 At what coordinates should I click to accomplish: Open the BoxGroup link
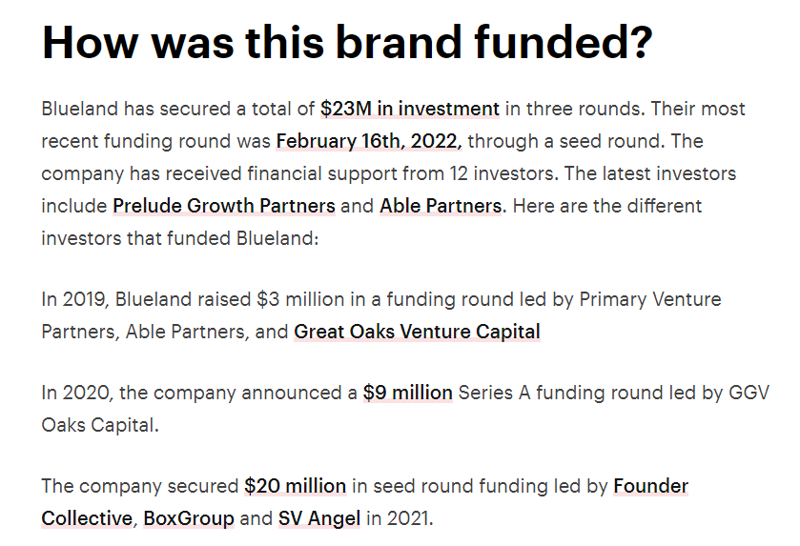[188, 518]
